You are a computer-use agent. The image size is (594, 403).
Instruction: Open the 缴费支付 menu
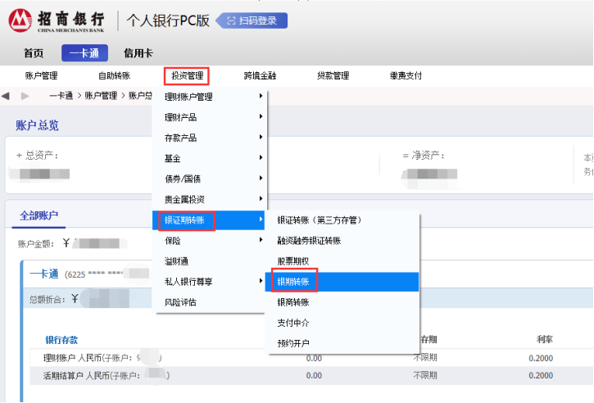pyautogui.click(x=406, y=75)
